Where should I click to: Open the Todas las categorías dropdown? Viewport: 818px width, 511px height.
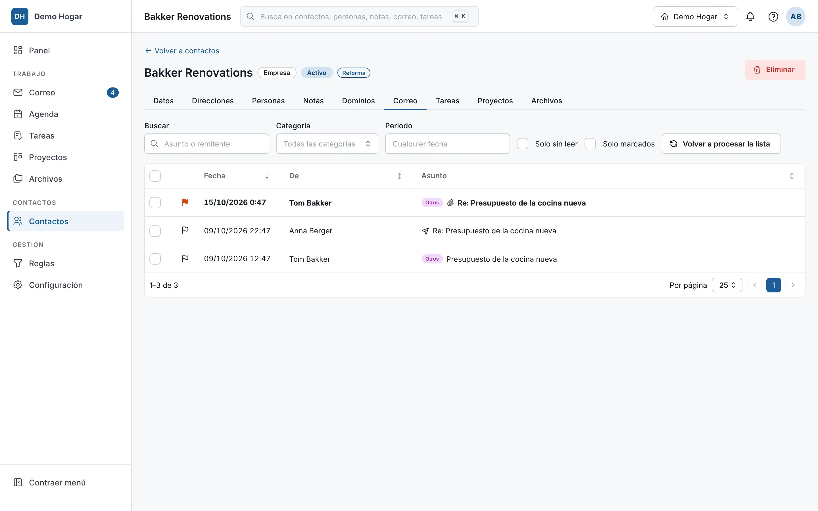[327, 144]
